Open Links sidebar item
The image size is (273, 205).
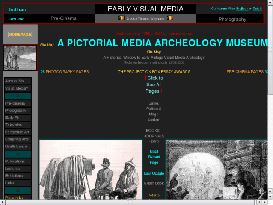18,183
